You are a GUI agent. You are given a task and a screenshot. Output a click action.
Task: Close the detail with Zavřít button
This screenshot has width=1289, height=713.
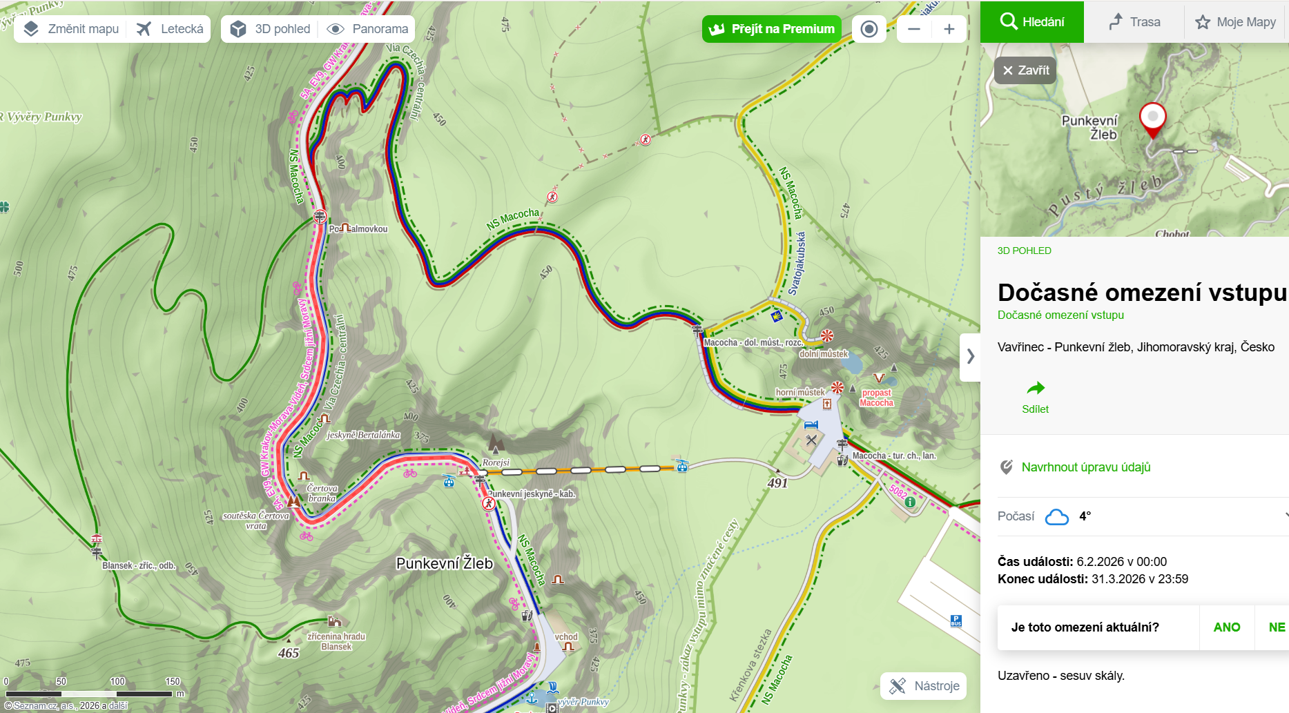click(x=1025, y=70)
